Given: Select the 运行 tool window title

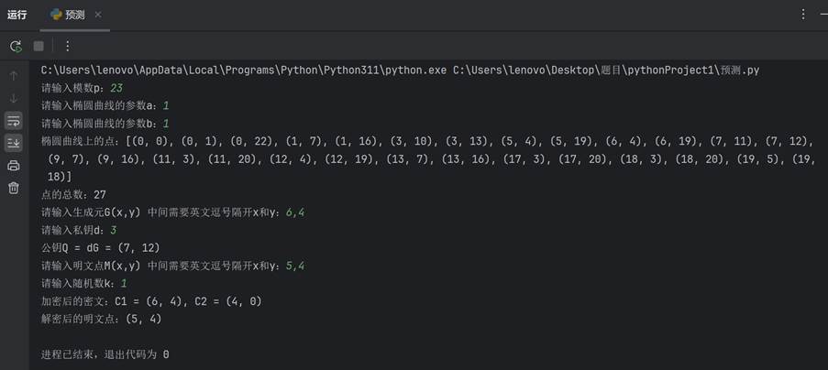Looking at the screenshot, I should click(17, 15).
